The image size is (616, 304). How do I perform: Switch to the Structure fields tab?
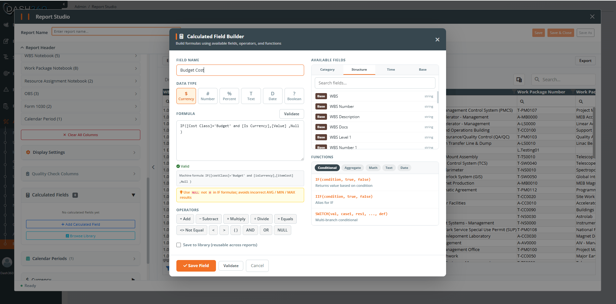click(x=359, y=70)
